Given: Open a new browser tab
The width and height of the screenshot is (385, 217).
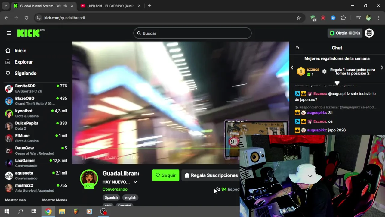Looking at the screenshot, I should pyautogui.click(x=149, y=6).
